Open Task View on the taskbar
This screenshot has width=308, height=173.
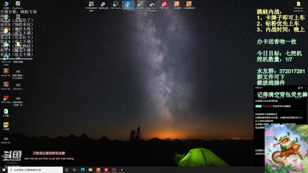pyautogui.click(x=74, y=170)
